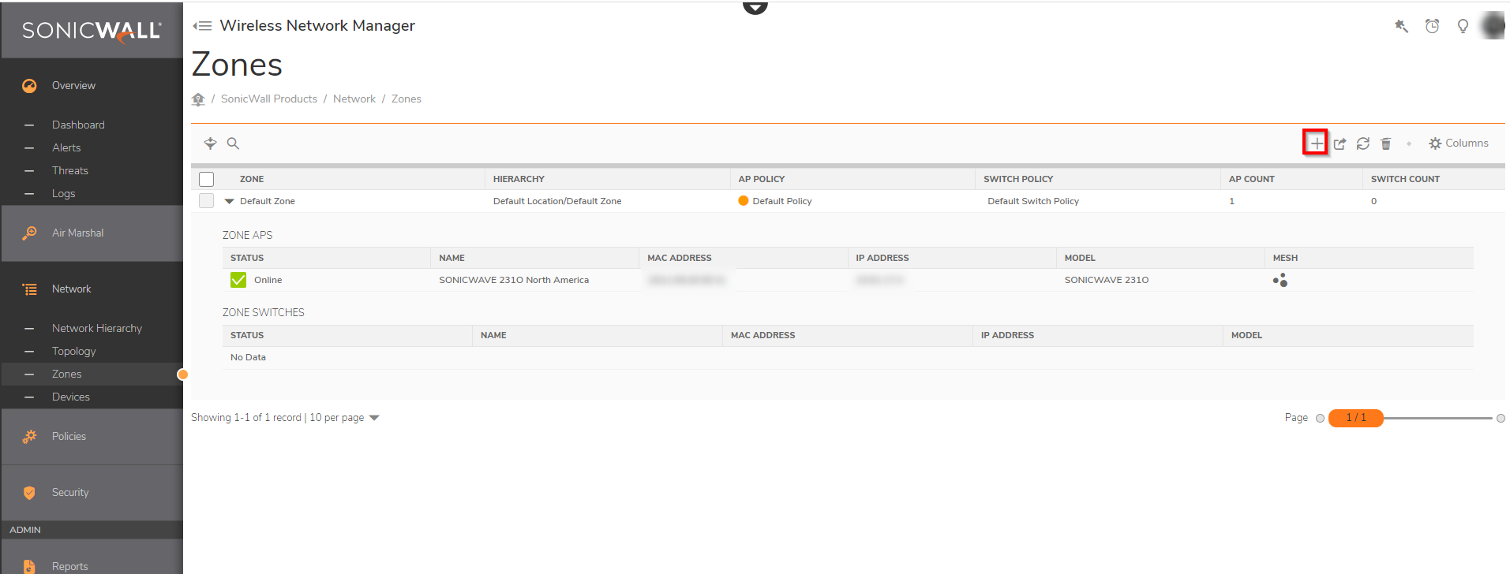The width and height of the screenshot is (1510, 574).
Task: Add a new zone with plus icon
Action: click(x=1316, y=143)
